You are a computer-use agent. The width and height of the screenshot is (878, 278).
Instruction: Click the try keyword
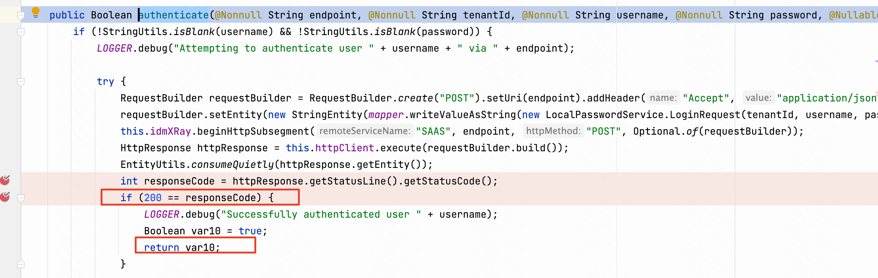click(x=105, y=82)
